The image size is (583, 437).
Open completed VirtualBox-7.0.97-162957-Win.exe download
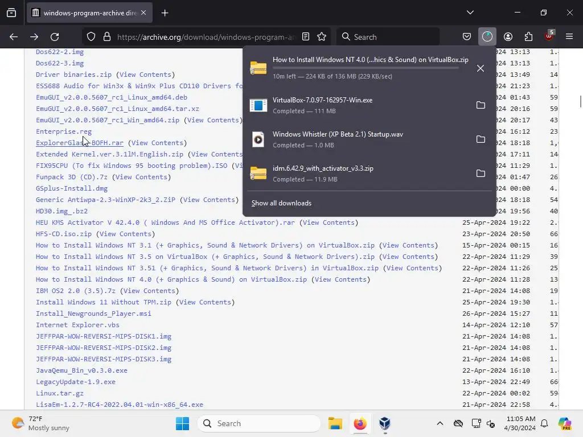pos(357,105)
